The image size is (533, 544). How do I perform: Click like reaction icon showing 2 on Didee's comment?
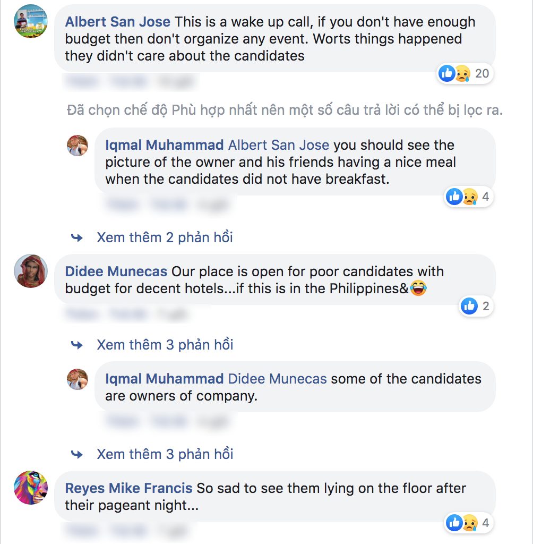tap(476, 306)
